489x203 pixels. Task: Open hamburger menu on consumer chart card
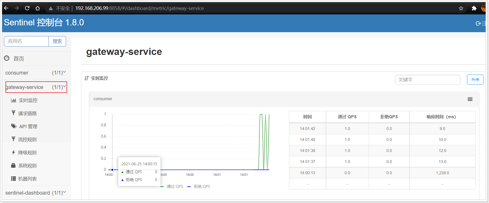470,99
